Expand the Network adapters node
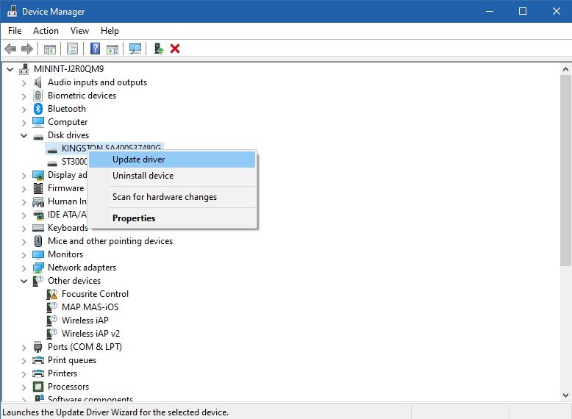The width and height of the screenshot is (572, 419). (x=24, y=268)
